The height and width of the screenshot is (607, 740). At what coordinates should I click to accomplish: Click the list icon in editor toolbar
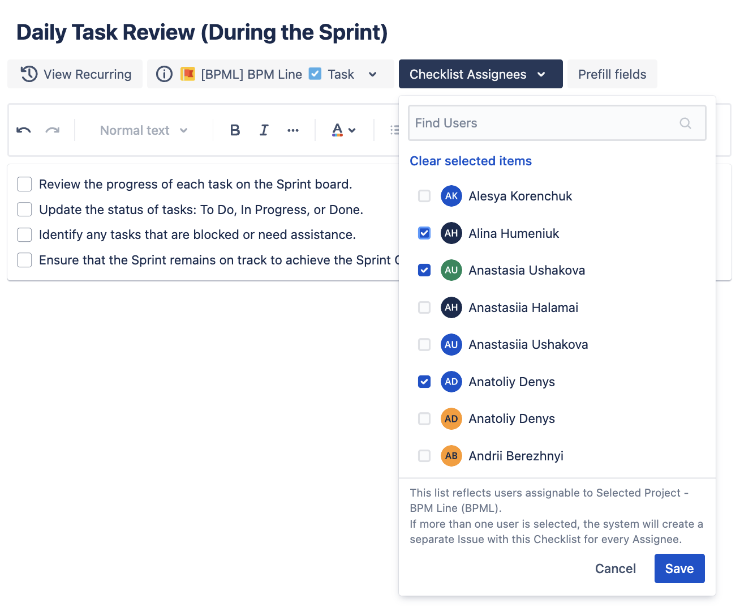point(394,130)
